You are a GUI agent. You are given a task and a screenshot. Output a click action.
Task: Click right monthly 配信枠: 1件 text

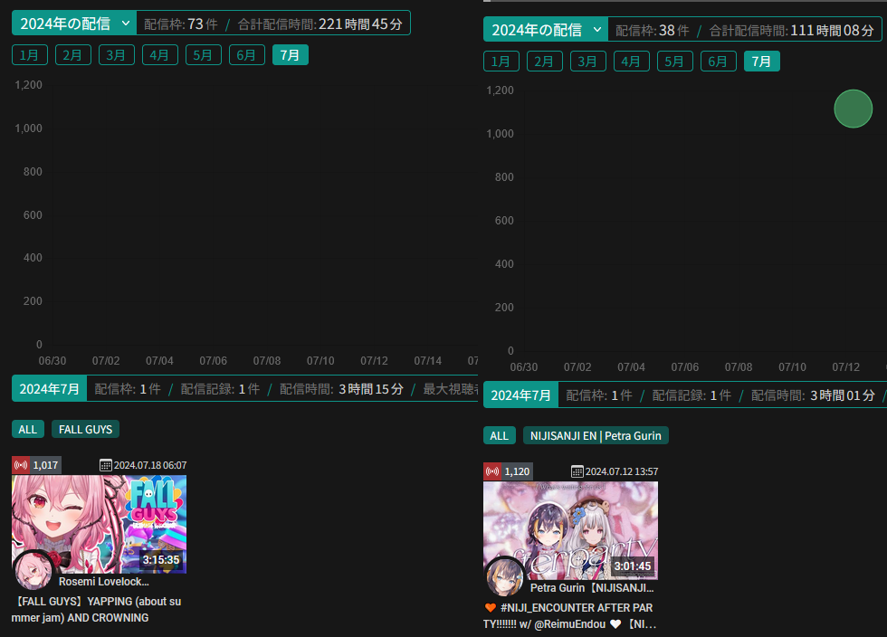(x=599, y=395)
